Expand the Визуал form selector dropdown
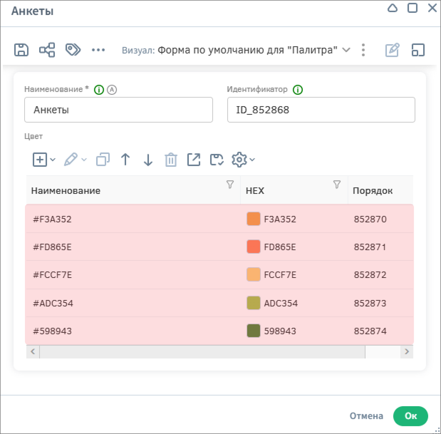Image resolution: width=441 pixels, height=434 pixels. point(346,50)
